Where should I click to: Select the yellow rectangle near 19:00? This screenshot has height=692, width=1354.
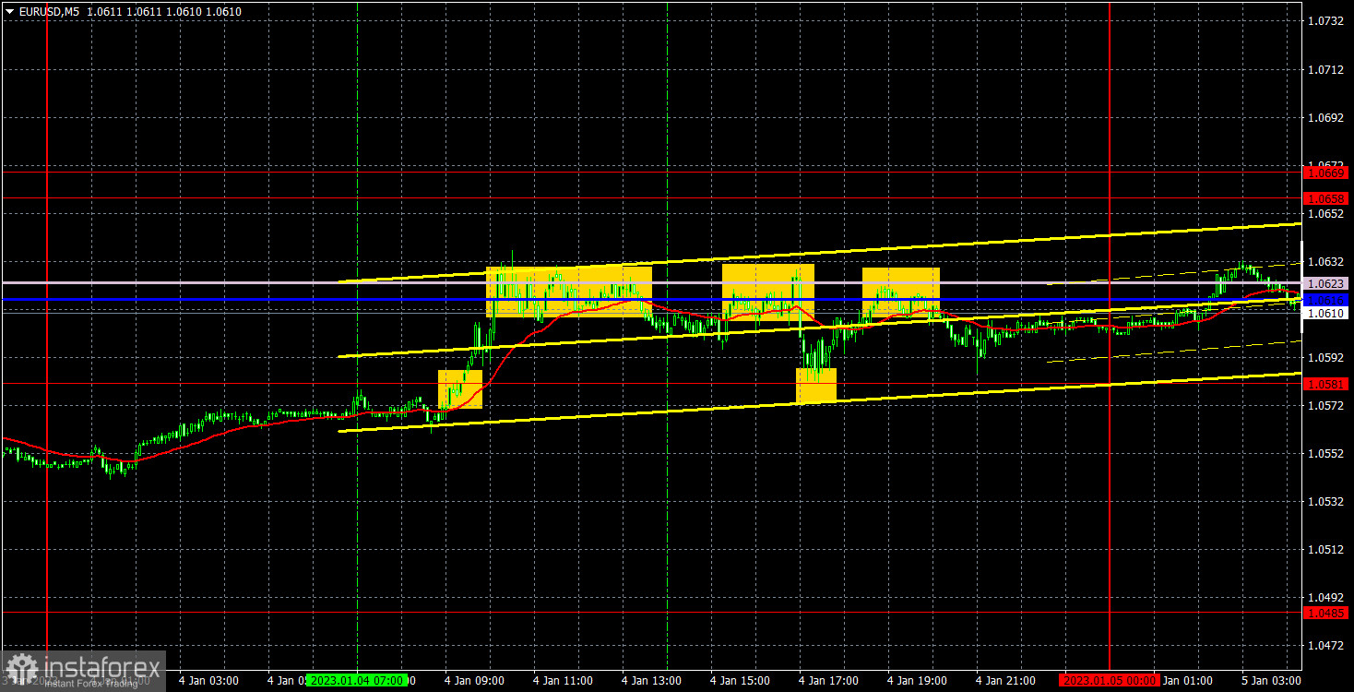(901, 291)
